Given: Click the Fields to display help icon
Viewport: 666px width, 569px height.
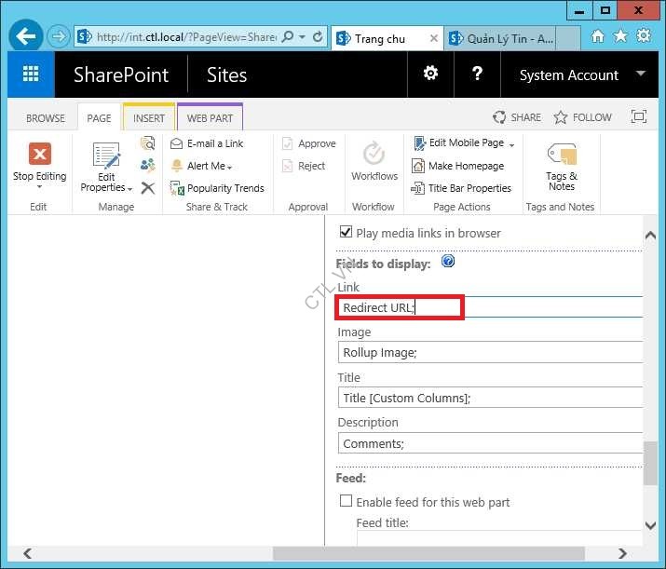Looking at the screenshot, I should (448, 262).
